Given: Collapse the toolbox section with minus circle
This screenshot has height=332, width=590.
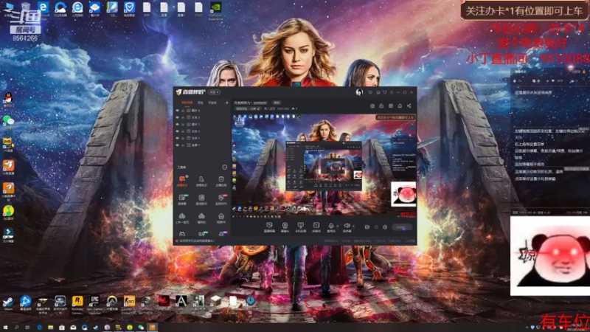Looking at the screenshot, I should coord(225,167).
